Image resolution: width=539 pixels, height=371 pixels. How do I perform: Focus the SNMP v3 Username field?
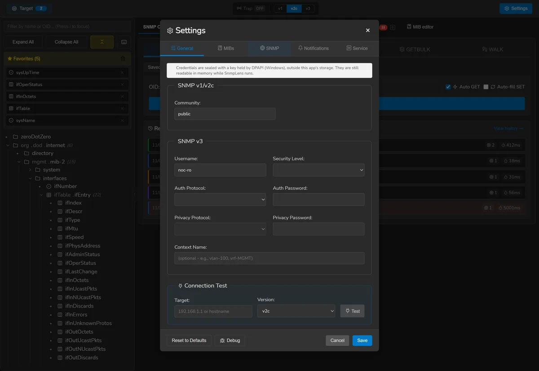pyautogui.click(x=220, y=170)
